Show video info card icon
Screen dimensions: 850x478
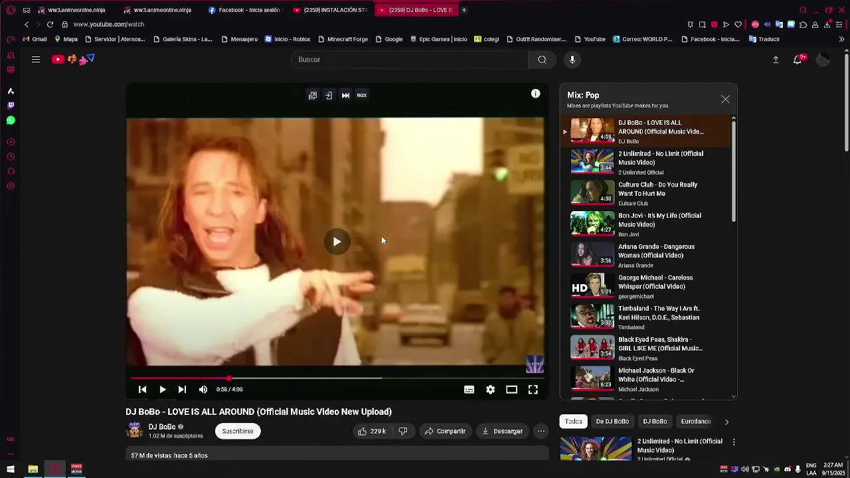click(535, 94)
